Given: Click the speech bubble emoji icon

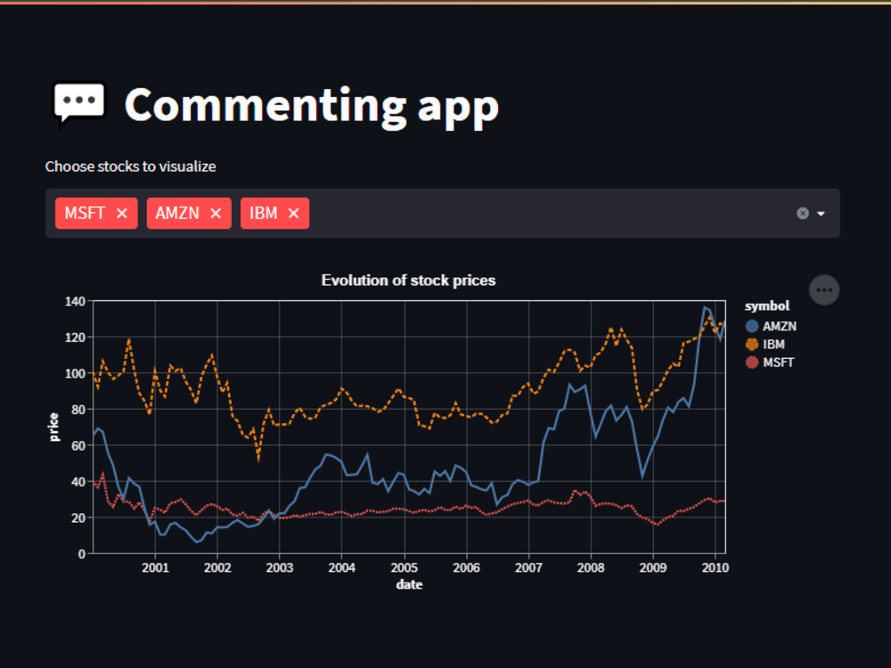Looking at the screenshot, I should click(x=79, y=104).
